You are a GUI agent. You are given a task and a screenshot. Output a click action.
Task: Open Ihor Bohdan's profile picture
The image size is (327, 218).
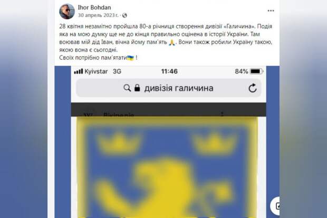[x=67, y=12]
